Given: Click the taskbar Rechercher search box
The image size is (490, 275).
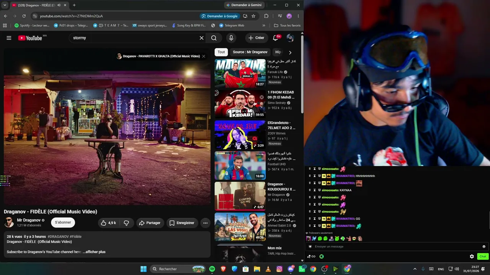Looking at the screenshot, I should [178, 269].
